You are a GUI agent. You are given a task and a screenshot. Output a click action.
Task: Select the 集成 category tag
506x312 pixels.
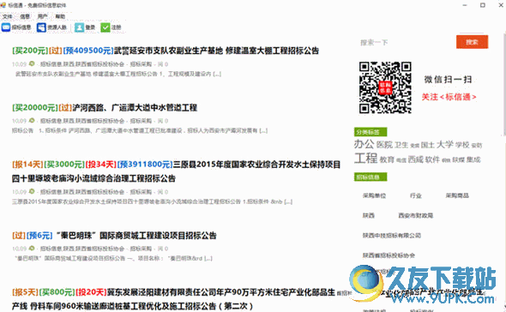[x=473, y=159]
